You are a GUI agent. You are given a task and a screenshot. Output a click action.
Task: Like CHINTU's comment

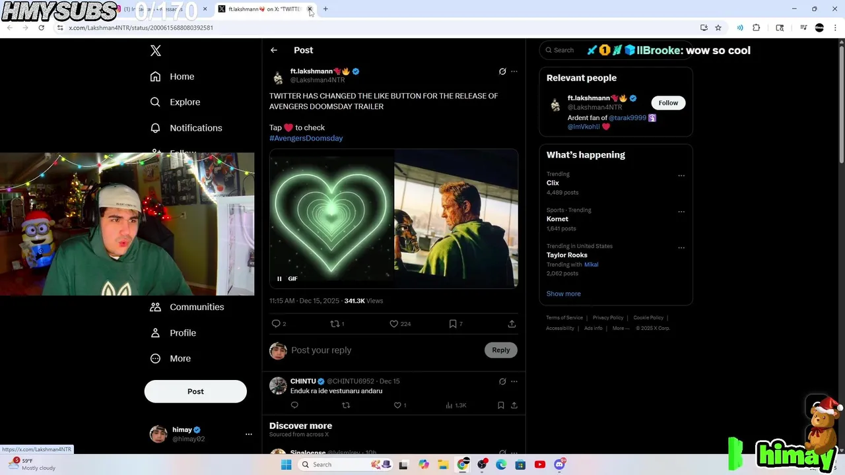click(x=400, y=405)
